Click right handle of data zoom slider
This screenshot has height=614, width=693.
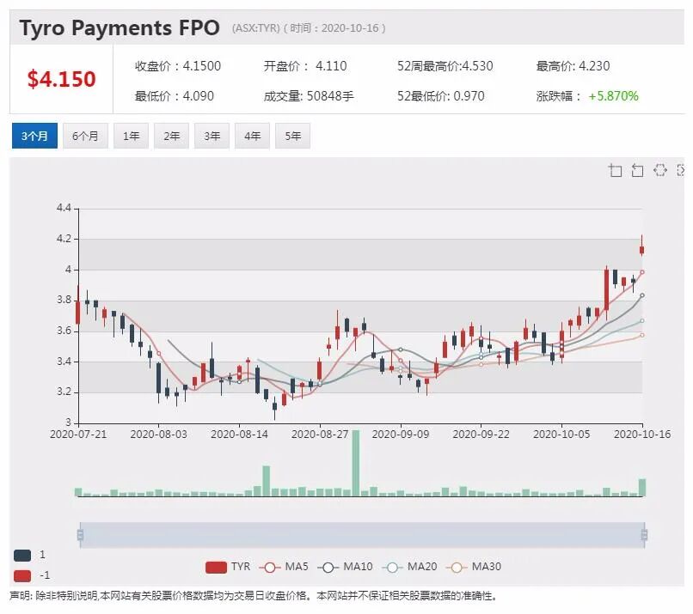(x=644, y=535)
